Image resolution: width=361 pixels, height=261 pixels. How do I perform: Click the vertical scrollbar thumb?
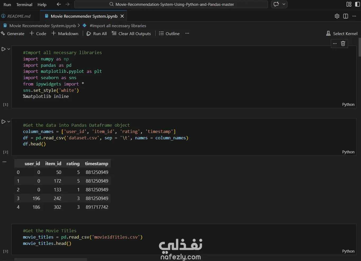(360, 47)
